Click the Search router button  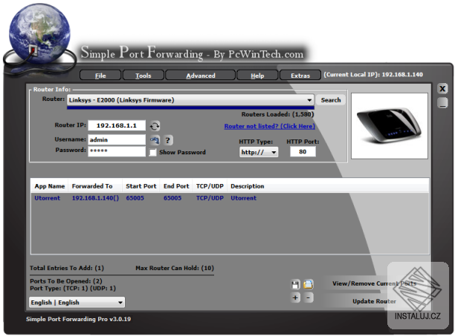click(331, 100)
